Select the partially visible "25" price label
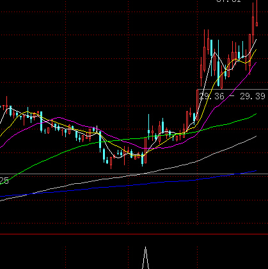The width and height of the screenshot is (268, 269). point(4,181)
